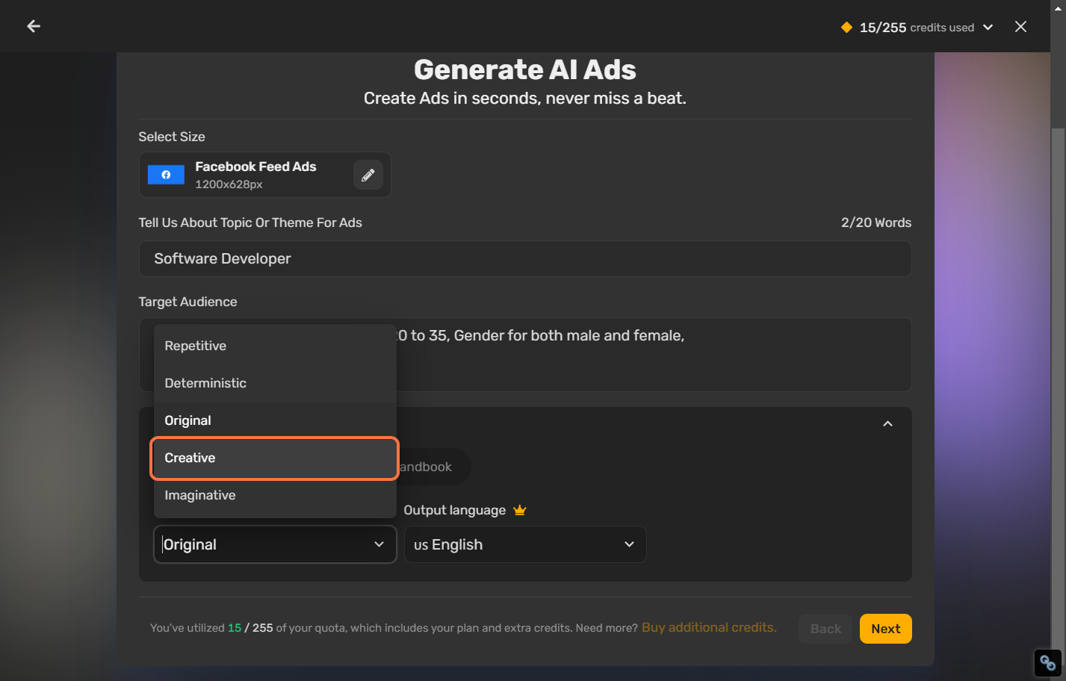
Task: Click the orange credits diamond icon
Action: click(x=846, y=28)
